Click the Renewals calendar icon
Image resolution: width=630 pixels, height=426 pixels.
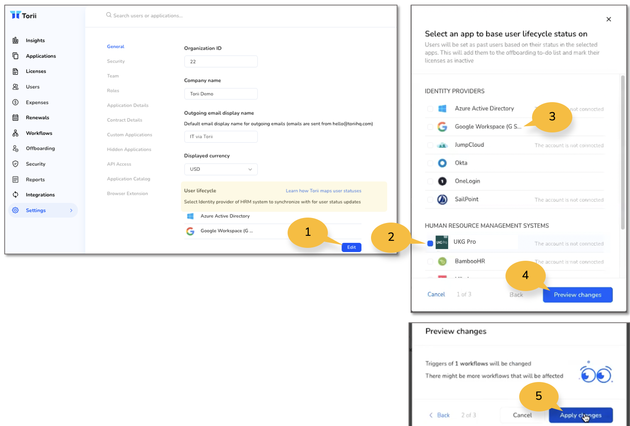tap(15, 118)
